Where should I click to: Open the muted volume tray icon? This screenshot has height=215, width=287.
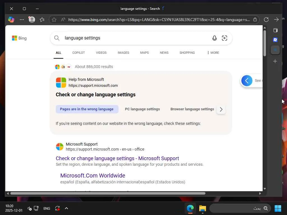pyautogui.click(x=29, y=208)
